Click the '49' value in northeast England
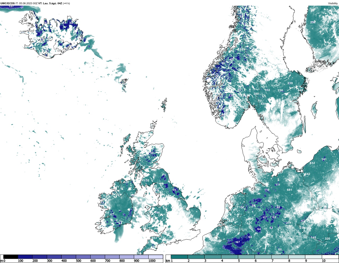 [x=174, y=190]
